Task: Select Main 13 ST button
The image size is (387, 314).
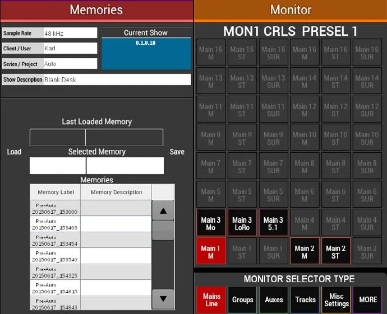Action: pos(242,81)
